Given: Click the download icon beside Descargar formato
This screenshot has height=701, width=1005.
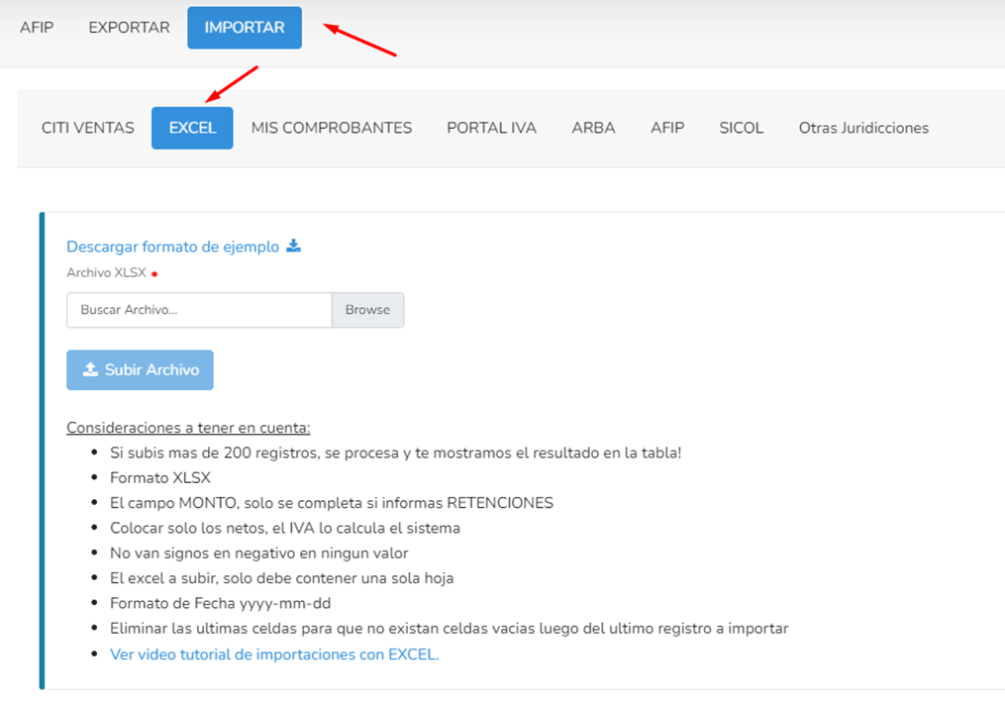Looking at the screenshot, I should pos(293,247).
